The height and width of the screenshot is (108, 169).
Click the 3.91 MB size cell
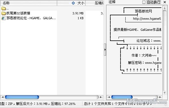(x=78, y=13)
